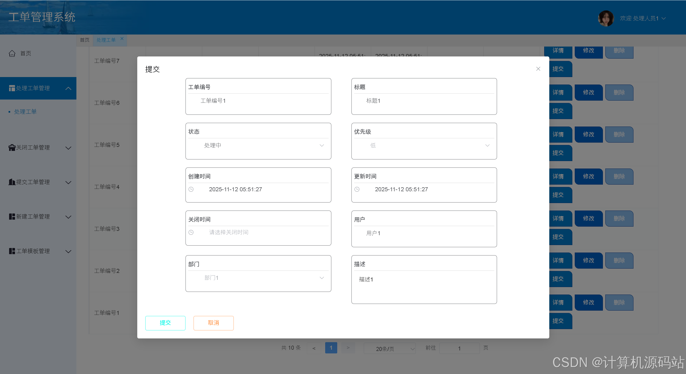686x374 pixels.
Task: Click the clock icon in 更新时间 field
Action: pos(357,189)
